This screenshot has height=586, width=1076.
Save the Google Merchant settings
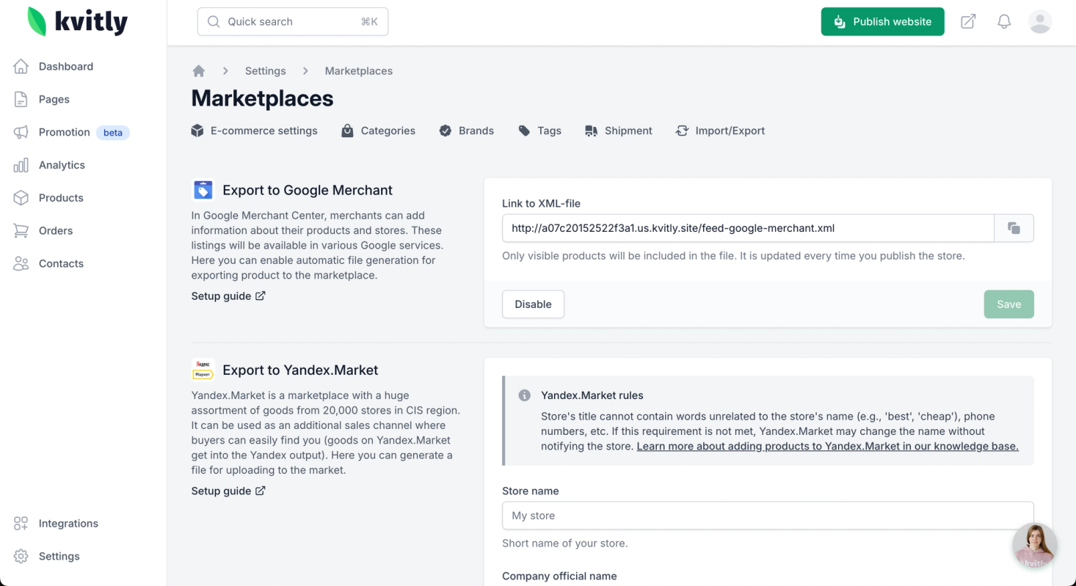(1008, 304)
